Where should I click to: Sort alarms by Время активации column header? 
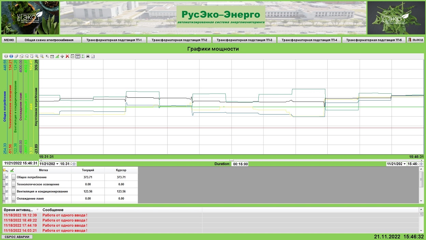click(x=21, y=210)
